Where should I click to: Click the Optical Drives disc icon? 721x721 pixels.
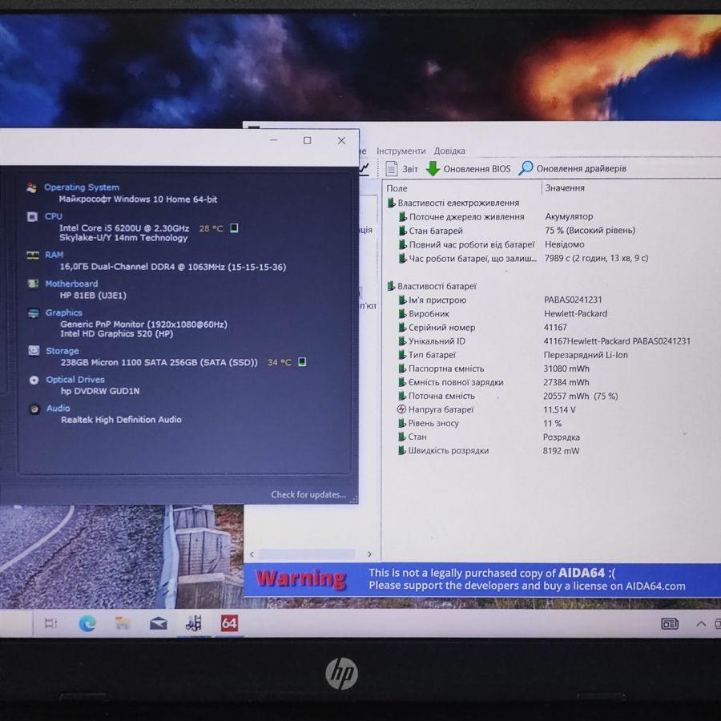click(x=34, y=380)
